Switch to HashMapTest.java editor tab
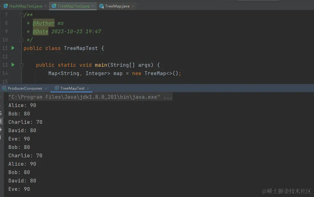Screen dimensions: 314x197 tap(25, 6)
